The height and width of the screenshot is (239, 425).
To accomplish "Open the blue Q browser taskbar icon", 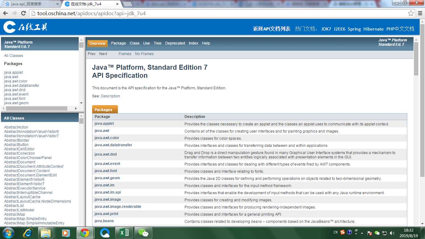I will point(105,233).
